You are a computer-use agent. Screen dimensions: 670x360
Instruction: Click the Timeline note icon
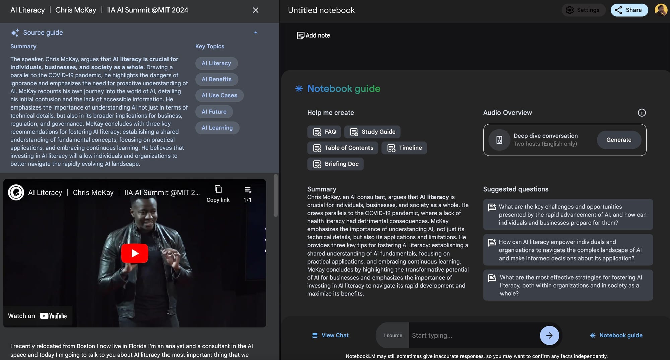(x=391, y=148)
